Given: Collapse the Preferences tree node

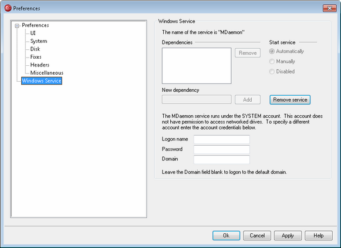Looking at the screenshot, I should pos(17,26).
